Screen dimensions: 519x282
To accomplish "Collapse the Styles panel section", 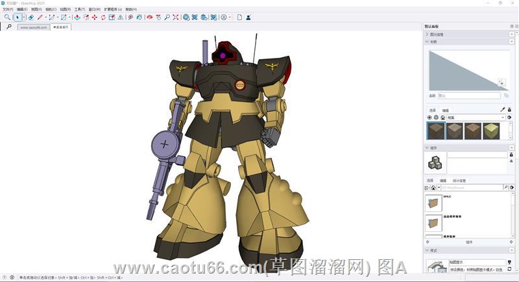I will coord(428,250).
